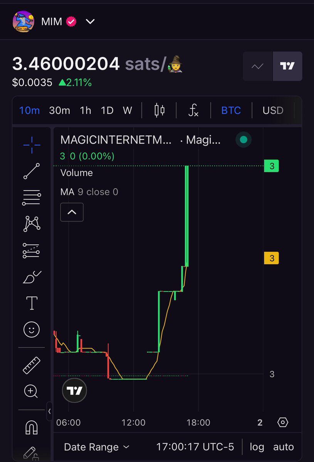Select the trend line drawing tool
The height and width of the screenshot is (462, 314).
pos(32,171)
